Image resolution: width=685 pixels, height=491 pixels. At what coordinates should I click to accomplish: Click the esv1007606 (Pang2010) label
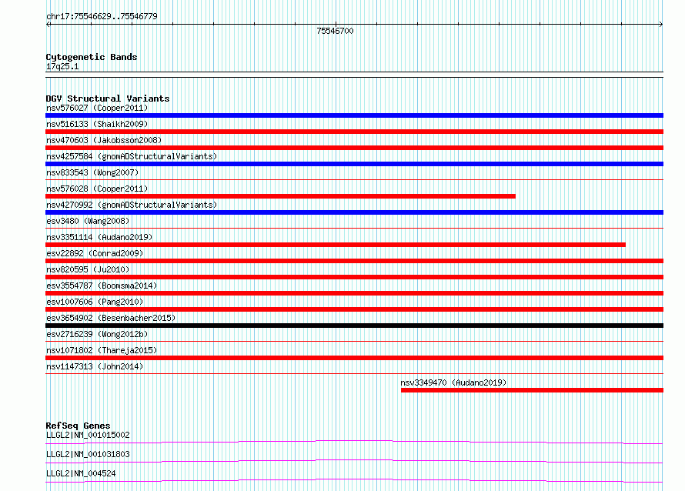click(95, 302)
